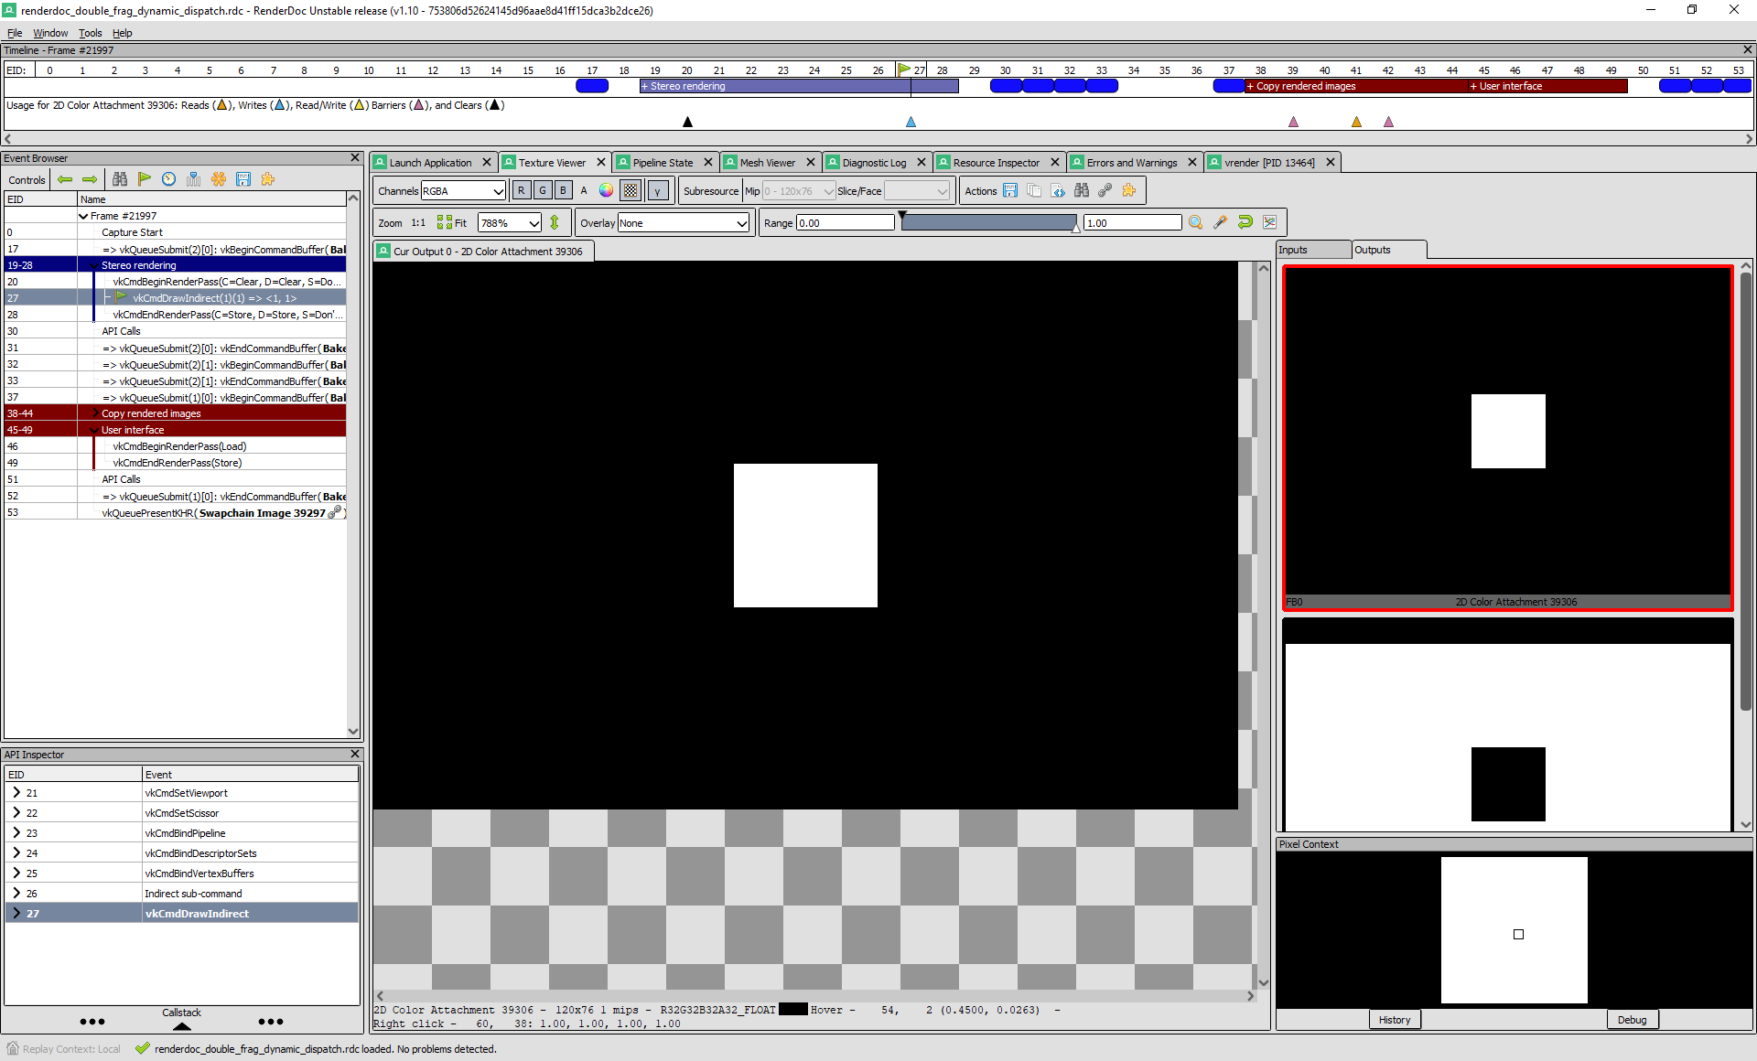Toggle the gamma display button
The width and height of the screenshot is (1757, 1061).
658,190
